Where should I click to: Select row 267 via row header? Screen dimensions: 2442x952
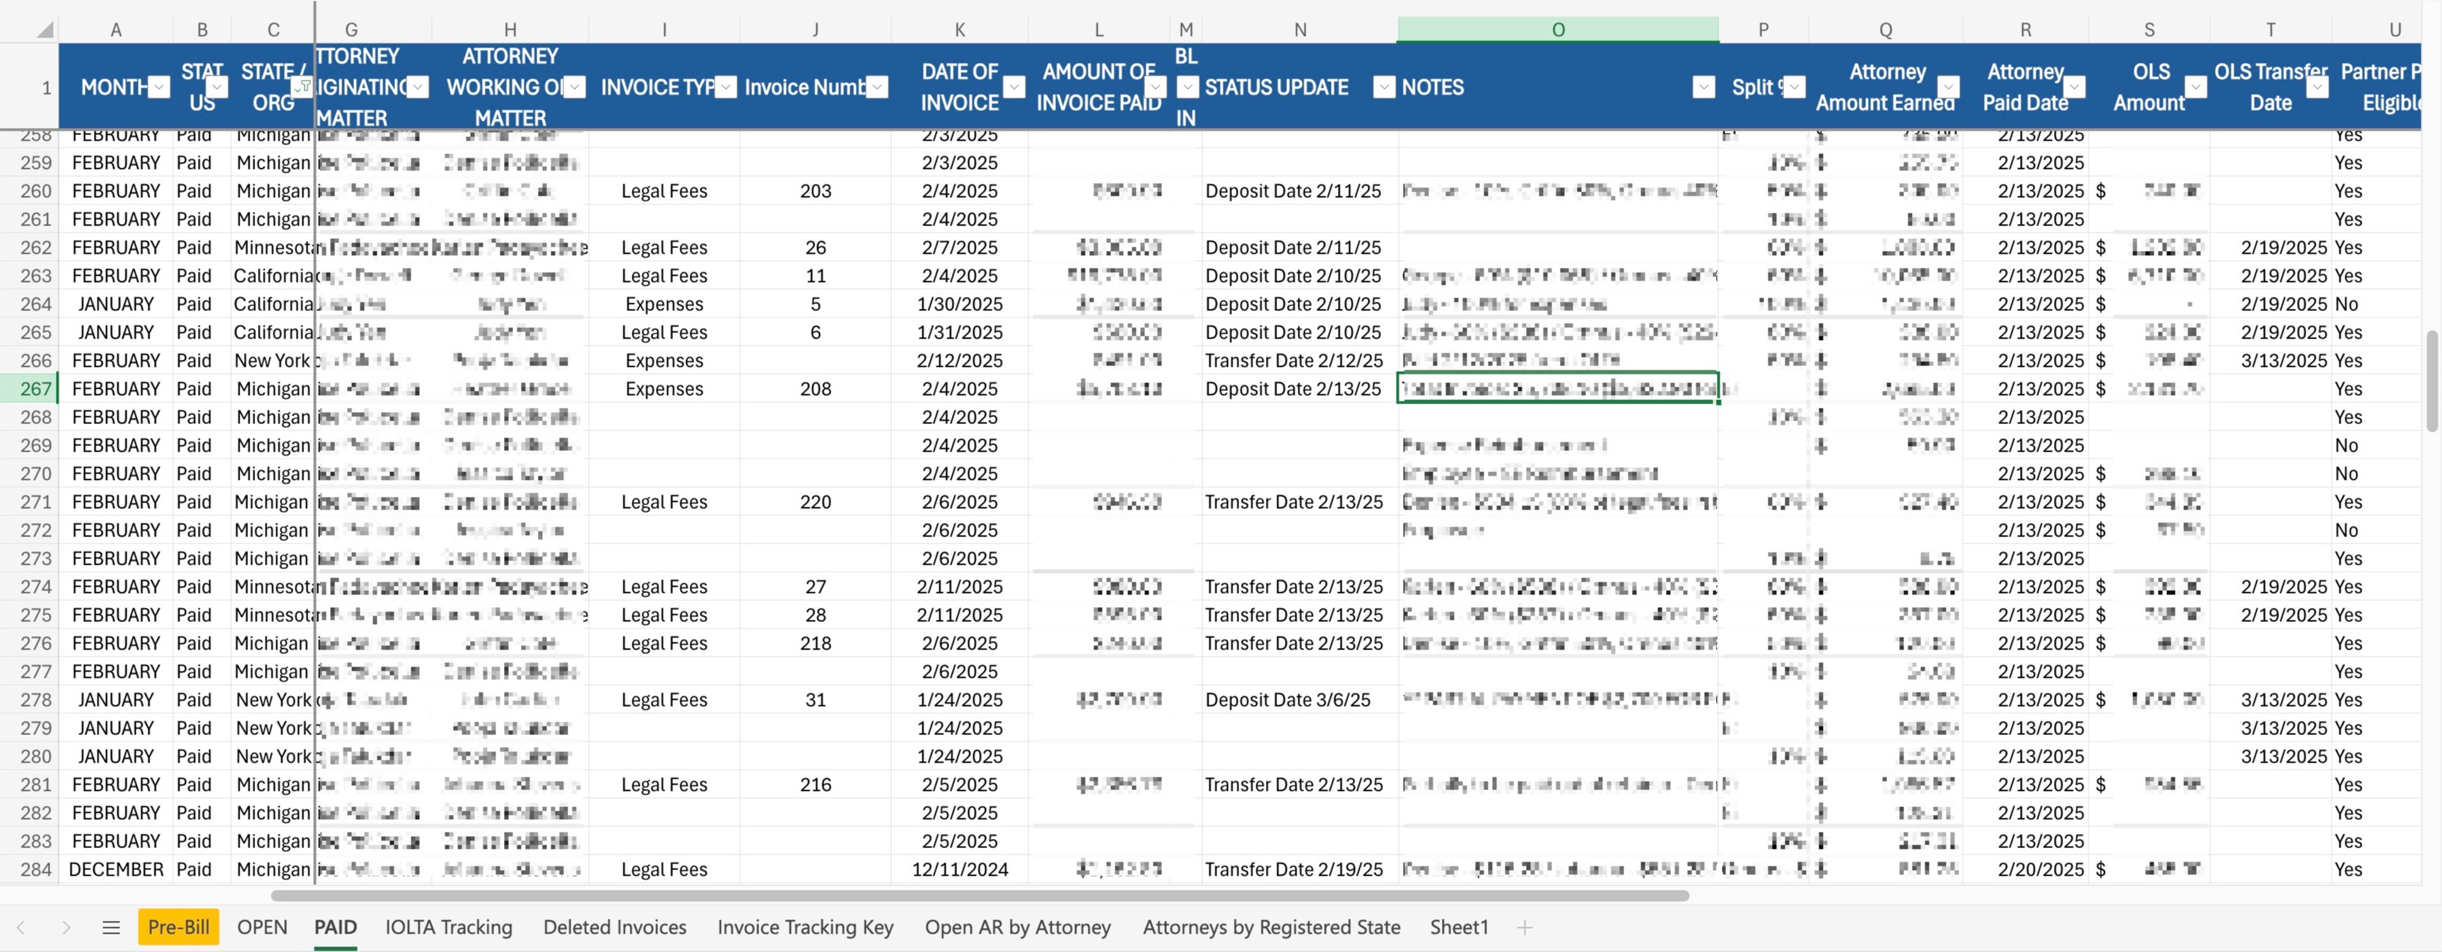pos(35,389)
